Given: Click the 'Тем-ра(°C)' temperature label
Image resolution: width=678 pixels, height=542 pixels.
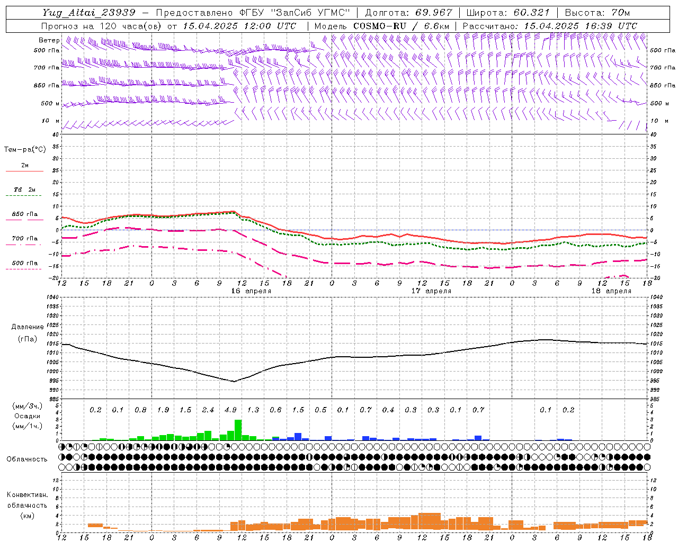Looking at the screenshot, I should pos(25,150).
